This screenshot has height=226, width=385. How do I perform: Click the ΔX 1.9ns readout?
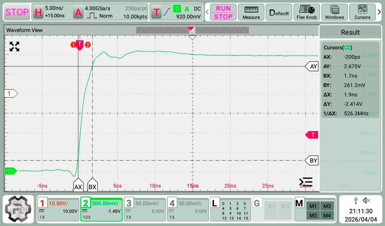tap(340, 94)
